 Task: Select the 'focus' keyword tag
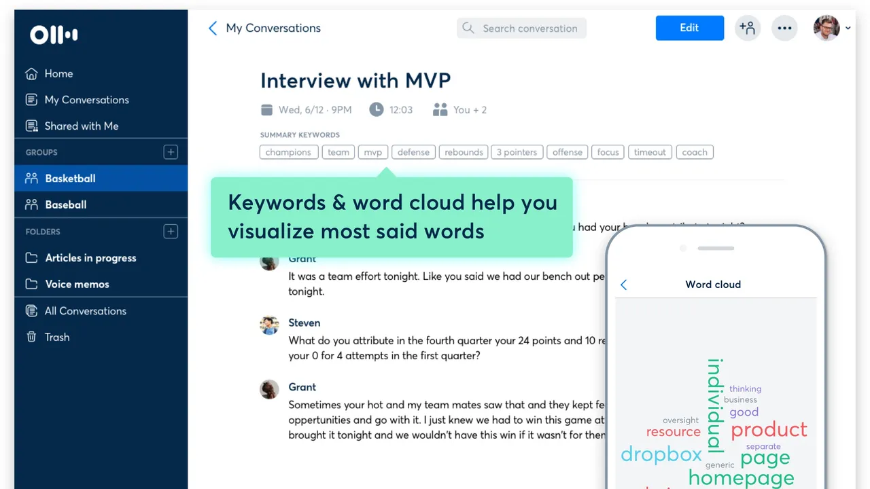(608, 152)
